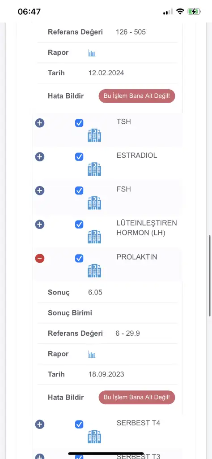Tap Prolaktin's 'Bu İşlem Bana Ait Değil!' button
The image size is (212, 459).
click(x=137, y=397)
